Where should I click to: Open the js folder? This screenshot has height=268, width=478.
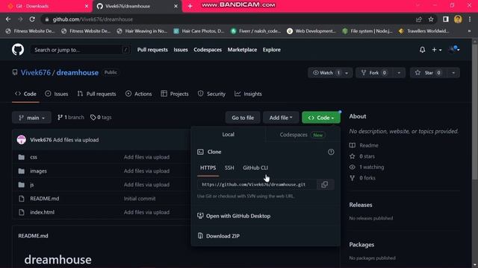(x=31, y=185)
